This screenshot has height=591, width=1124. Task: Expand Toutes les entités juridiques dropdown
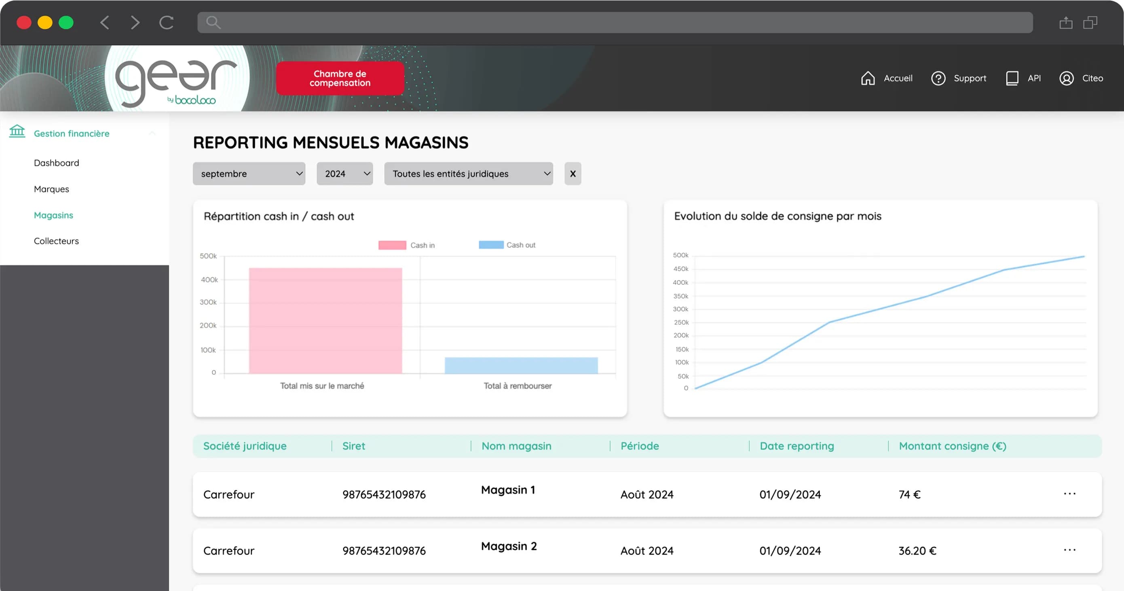coord(468,174)
